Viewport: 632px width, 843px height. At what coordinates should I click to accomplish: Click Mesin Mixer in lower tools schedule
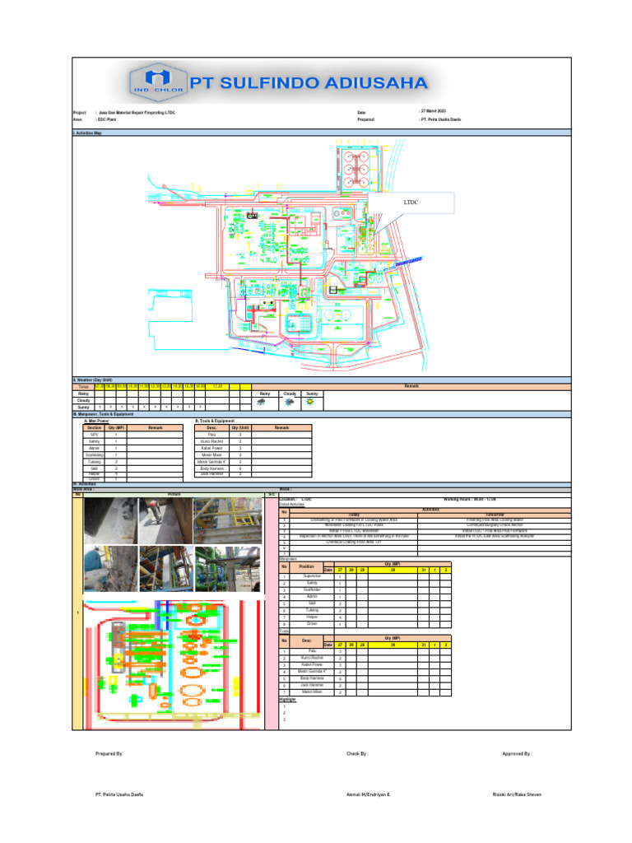point(312,692)
